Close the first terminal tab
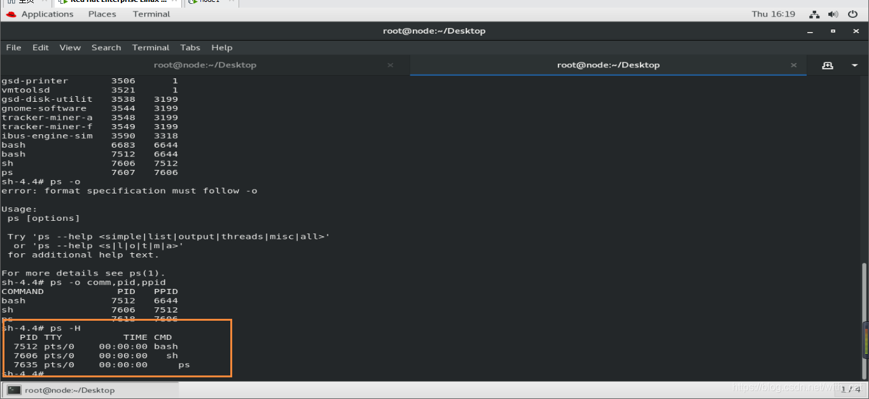869x399 pixels. pos(390,65)
